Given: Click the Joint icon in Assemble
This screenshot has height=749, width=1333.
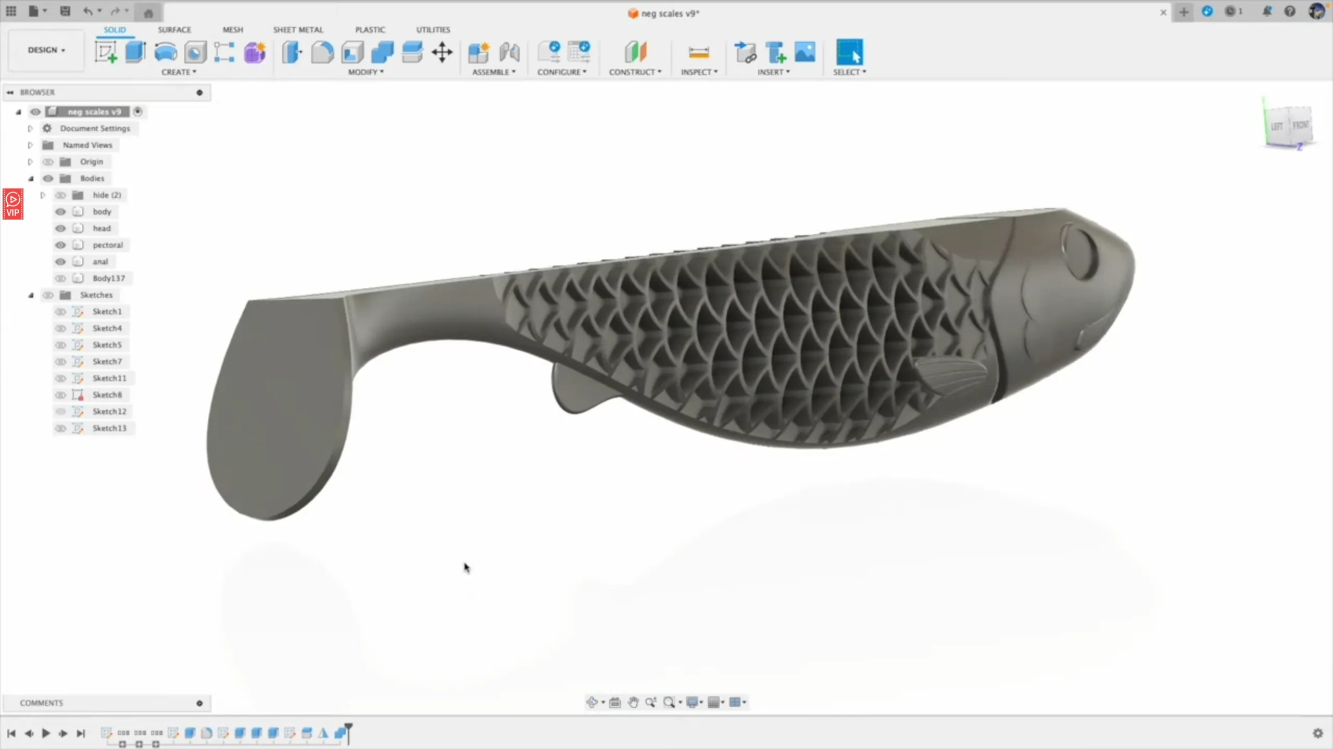Looking at the screenshot, I should pos(509,52).
